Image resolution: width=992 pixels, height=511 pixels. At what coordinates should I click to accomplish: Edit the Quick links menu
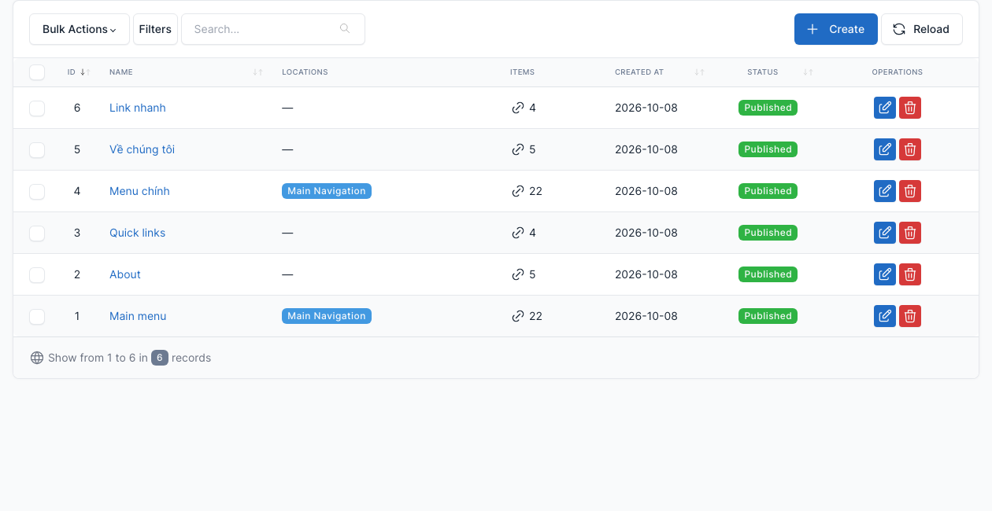pos(885,233)
